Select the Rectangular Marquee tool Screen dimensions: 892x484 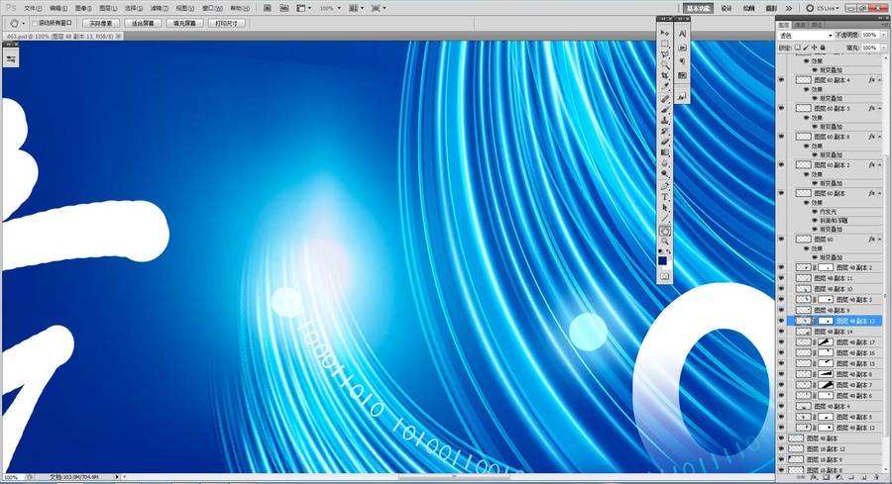[664, 44]
